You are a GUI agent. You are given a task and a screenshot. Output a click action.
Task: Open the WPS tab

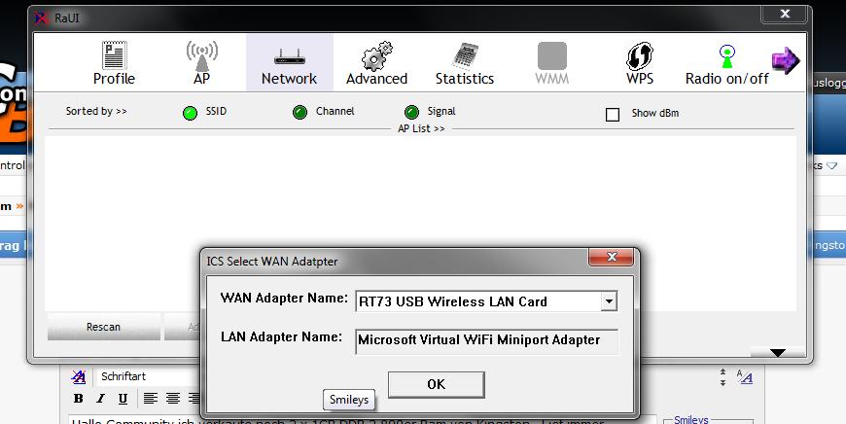(x=639, y=62)
